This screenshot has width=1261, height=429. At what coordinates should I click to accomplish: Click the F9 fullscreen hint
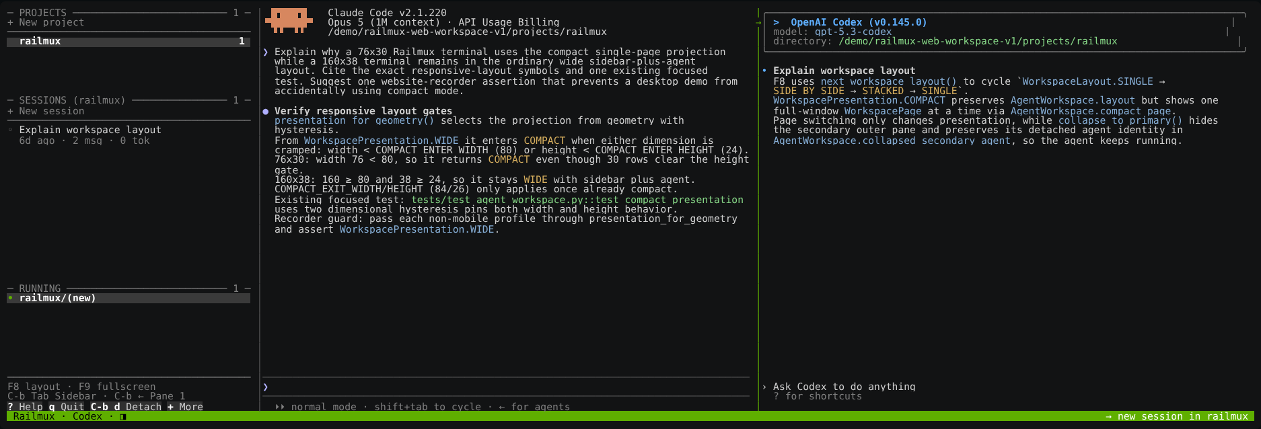pos(117,387)
